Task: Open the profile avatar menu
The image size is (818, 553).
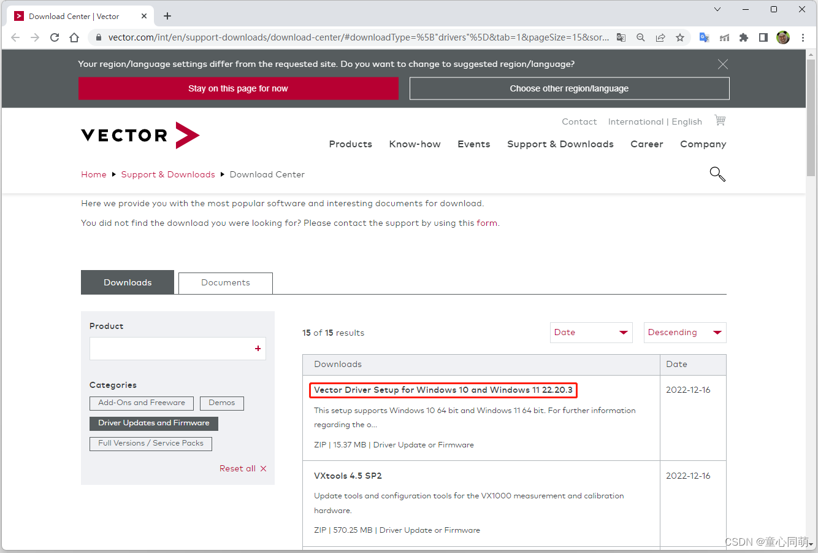Action: click(x=783, y=37)
